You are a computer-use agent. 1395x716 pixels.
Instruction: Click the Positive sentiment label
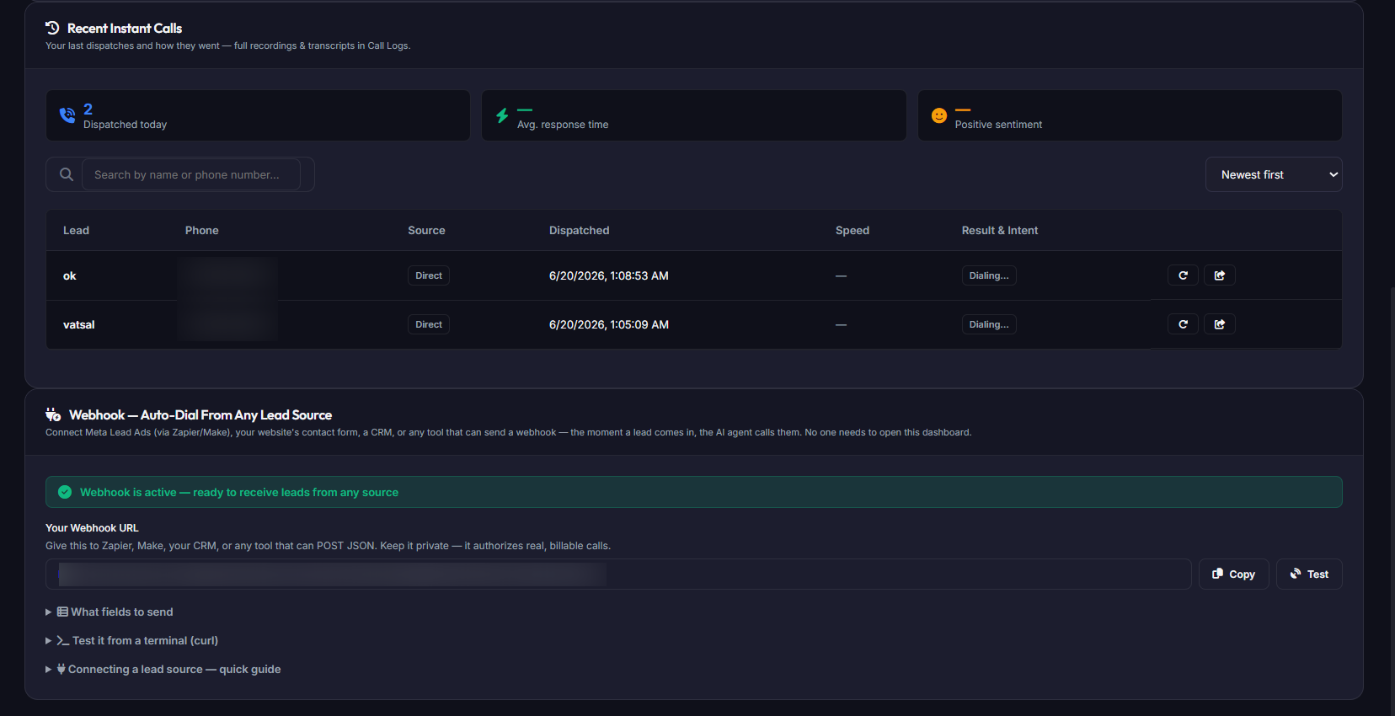pyautogui.click(x=998, y=124)
